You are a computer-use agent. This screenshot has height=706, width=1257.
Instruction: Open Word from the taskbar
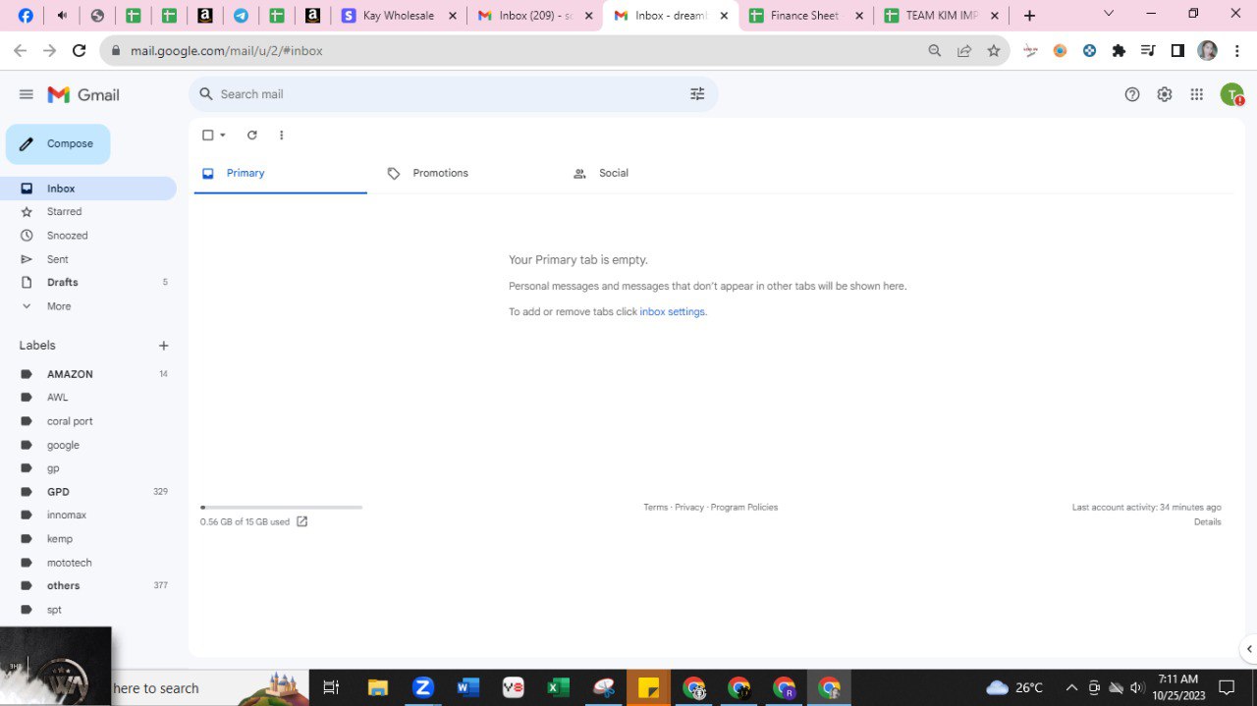click(x=468, y=687)
